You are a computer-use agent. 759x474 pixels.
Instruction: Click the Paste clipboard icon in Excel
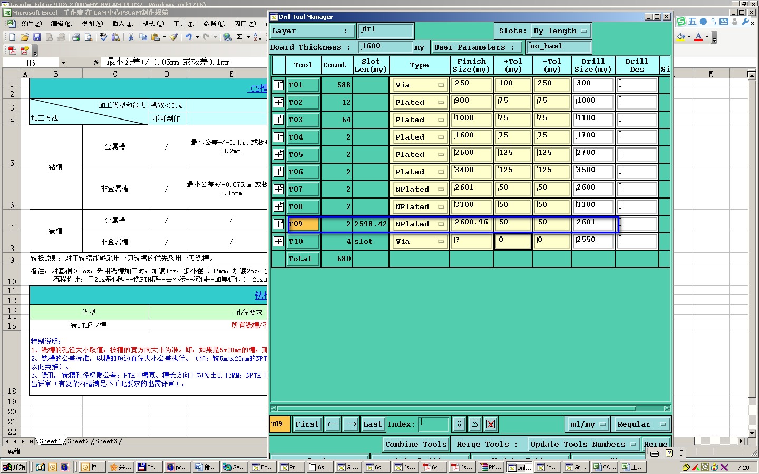coord(155,37)
